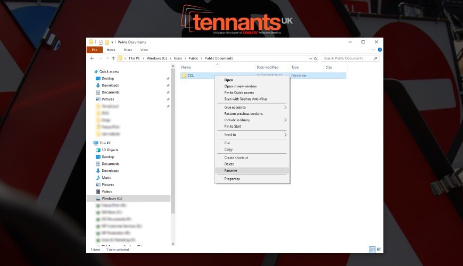Click Windows (C:) in the address breadcrumb

pyautogui.click(x=157, y=59)
